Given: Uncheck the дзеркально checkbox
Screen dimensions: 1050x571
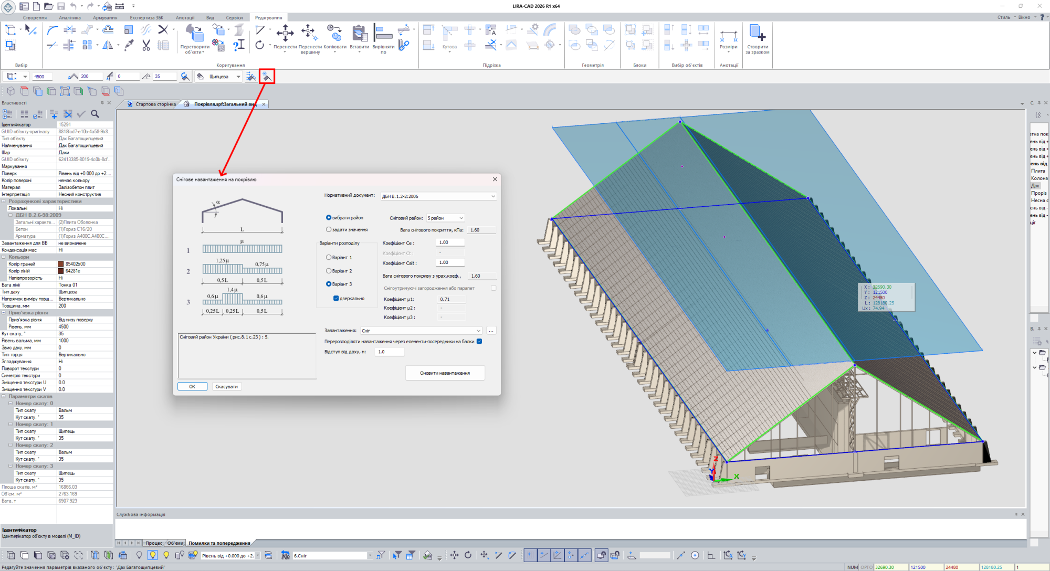Looking at the screenshot, I should coord(336,298).
